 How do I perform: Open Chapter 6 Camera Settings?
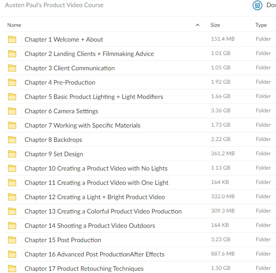pyautogui.click(x=61, y=111)
